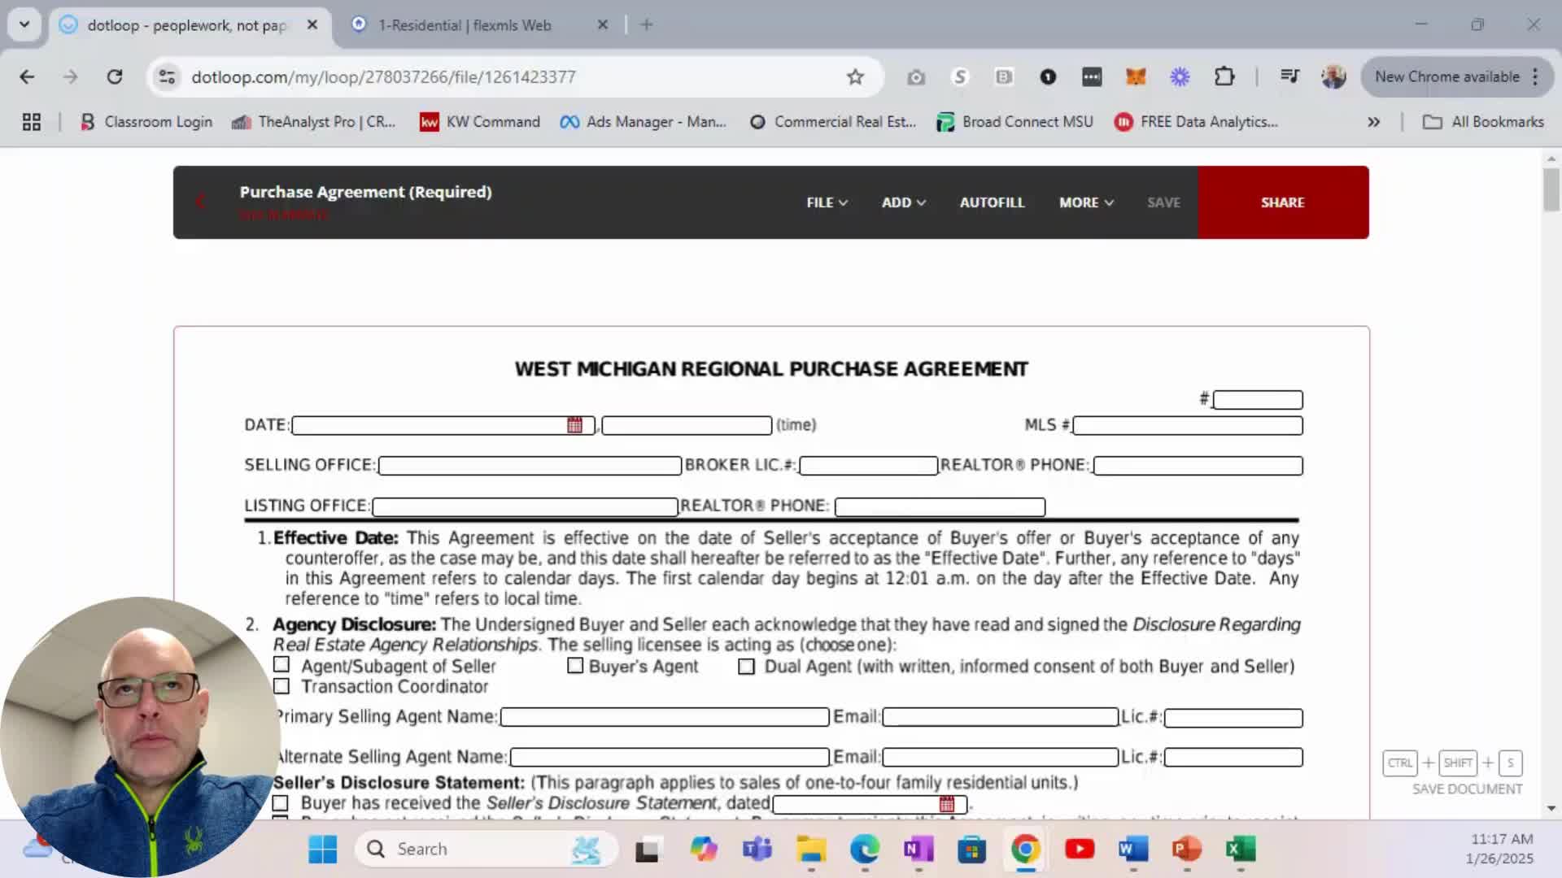
Task: Expand the ADD dropdown menu
Action: coord(903,202)
